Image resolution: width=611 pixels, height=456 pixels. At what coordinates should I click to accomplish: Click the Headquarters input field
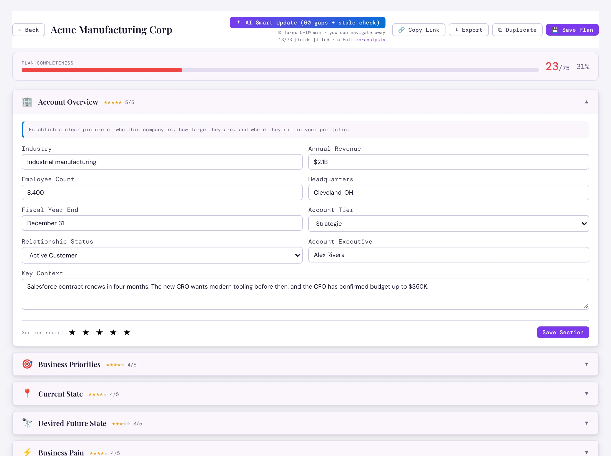449,192
